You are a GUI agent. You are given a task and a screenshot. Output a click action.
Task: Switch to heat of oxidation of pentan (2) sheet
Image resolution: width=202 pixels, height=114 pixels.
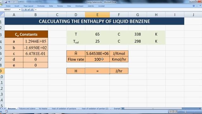click(x=95, y=109)
